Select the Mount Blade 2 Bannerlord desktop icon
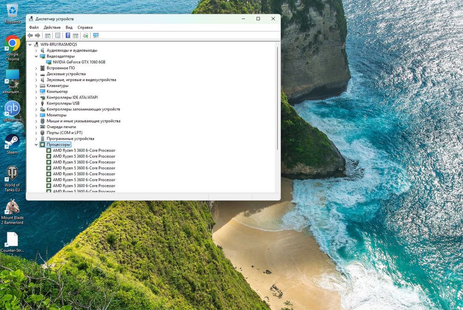The width and height of the screenshot is (463, 310). click(x=12, y=211)
